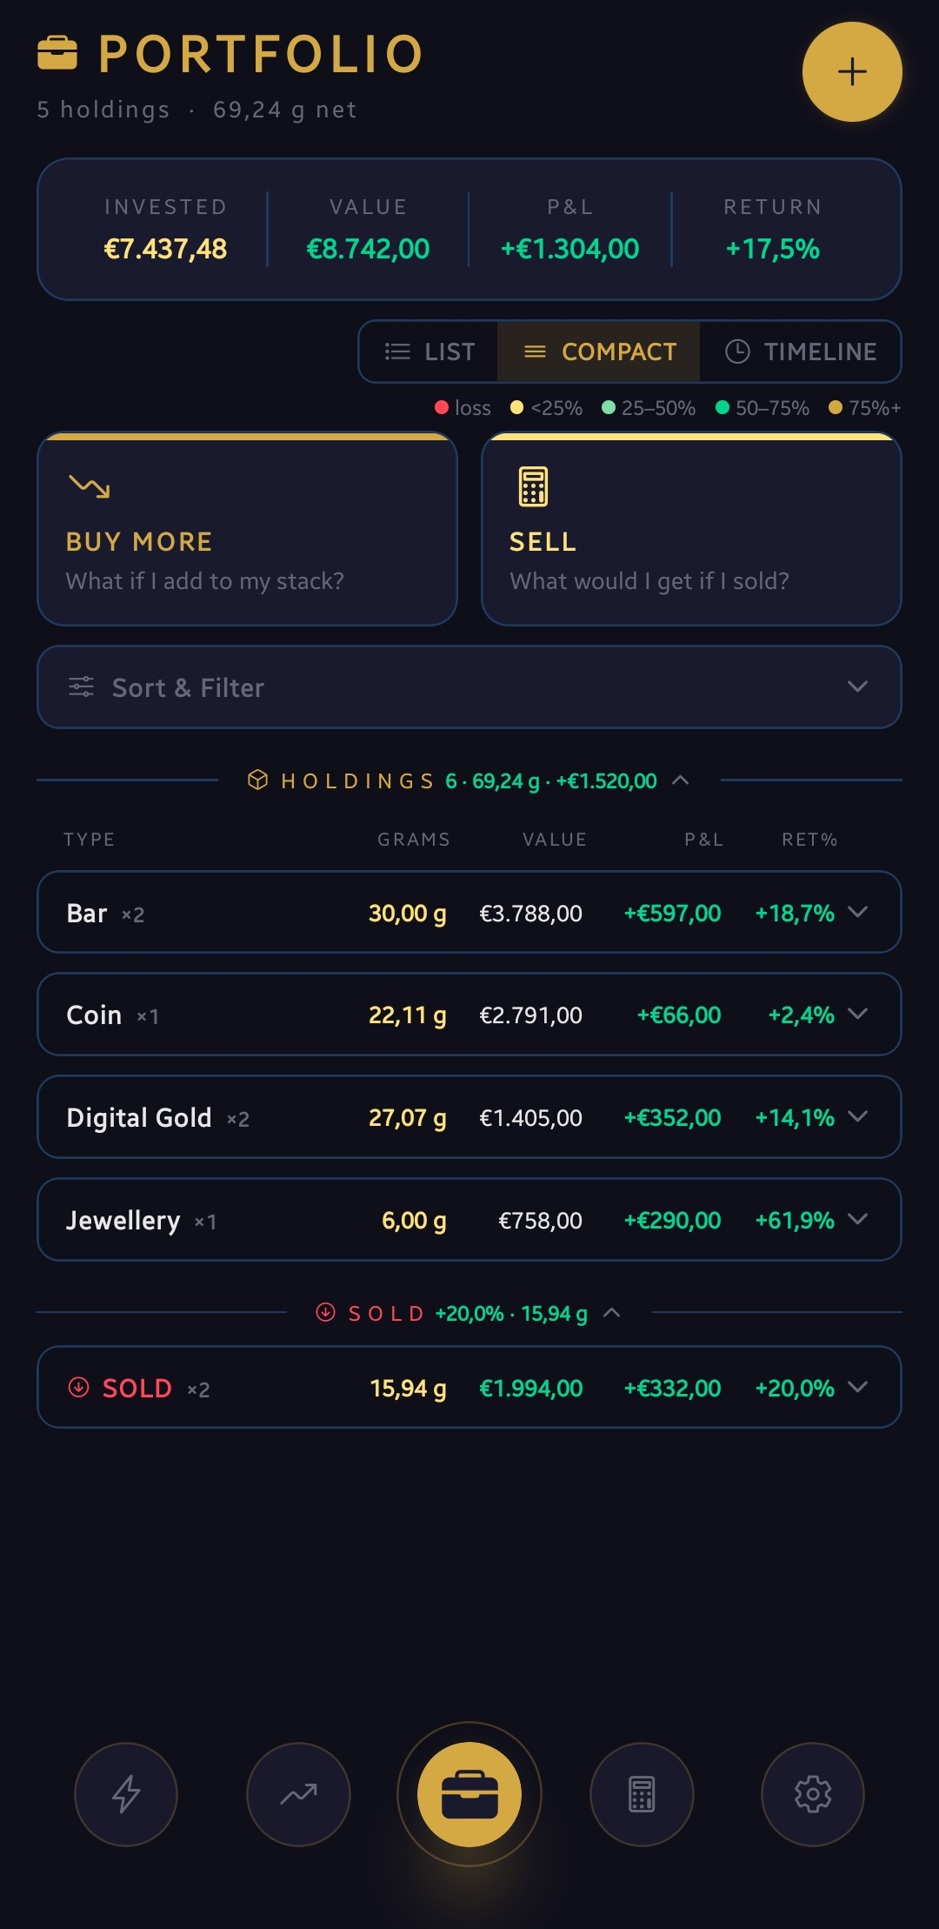
Task: Open settings gear in bottom bar
Action: click(813, 1793)
